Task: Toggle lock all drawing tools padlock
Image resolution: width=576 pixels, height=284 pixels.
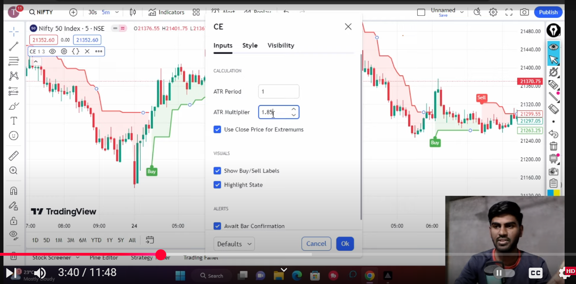Action: (x=13, y=221)
